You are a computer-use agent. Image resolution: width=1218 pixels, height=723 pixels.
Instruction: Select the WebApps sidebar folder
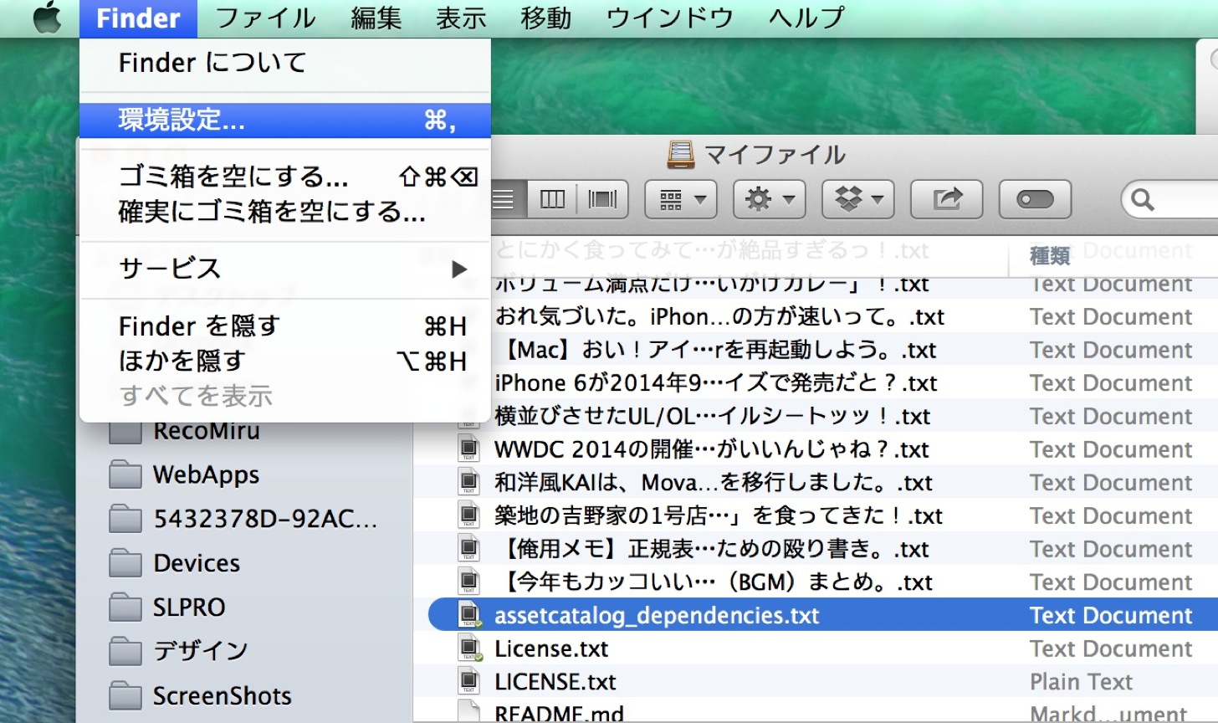click(206, 475)
